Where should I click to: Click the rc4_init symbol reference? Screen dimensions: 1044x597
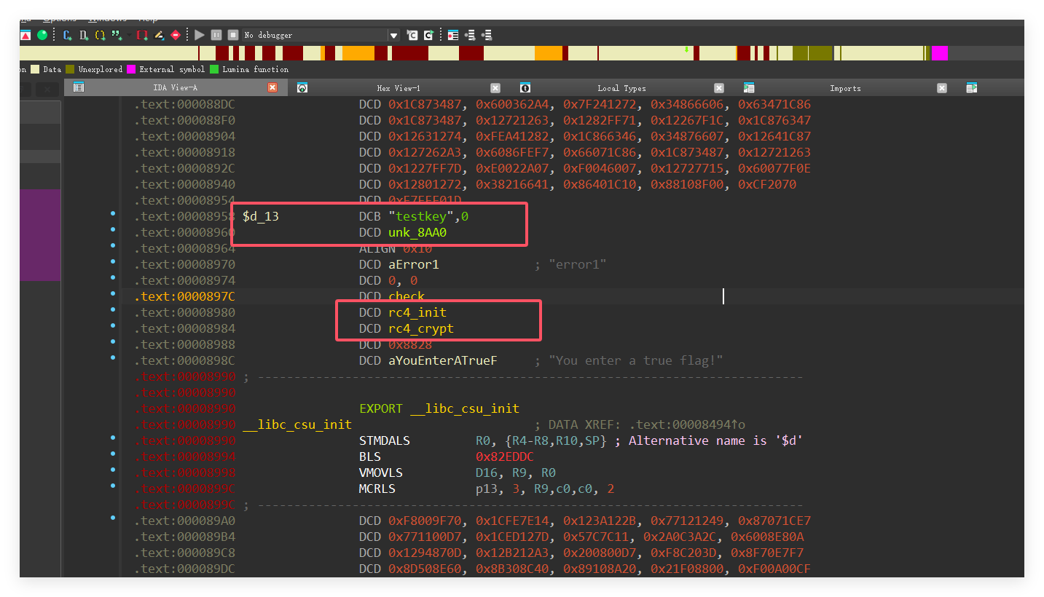(x=417, y=312)
